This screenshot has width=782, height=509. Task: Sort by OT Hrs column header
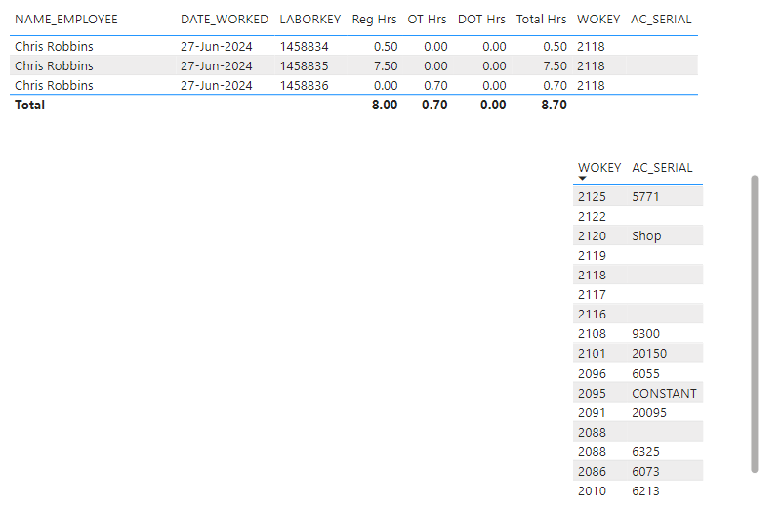427,20
